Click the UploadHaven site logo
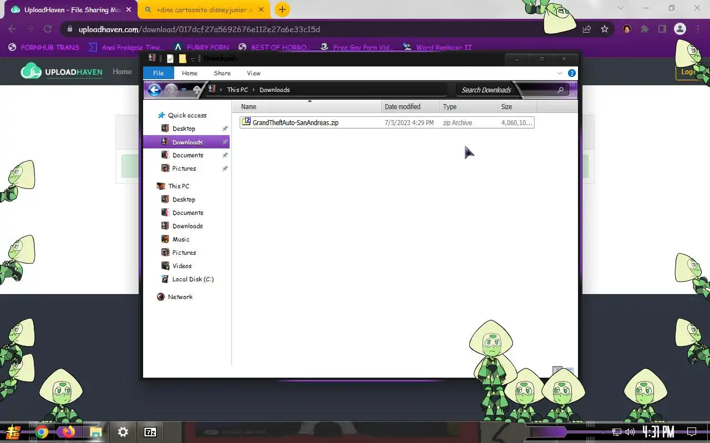Screen dimensions: 710x443 [x=61, y=71]
